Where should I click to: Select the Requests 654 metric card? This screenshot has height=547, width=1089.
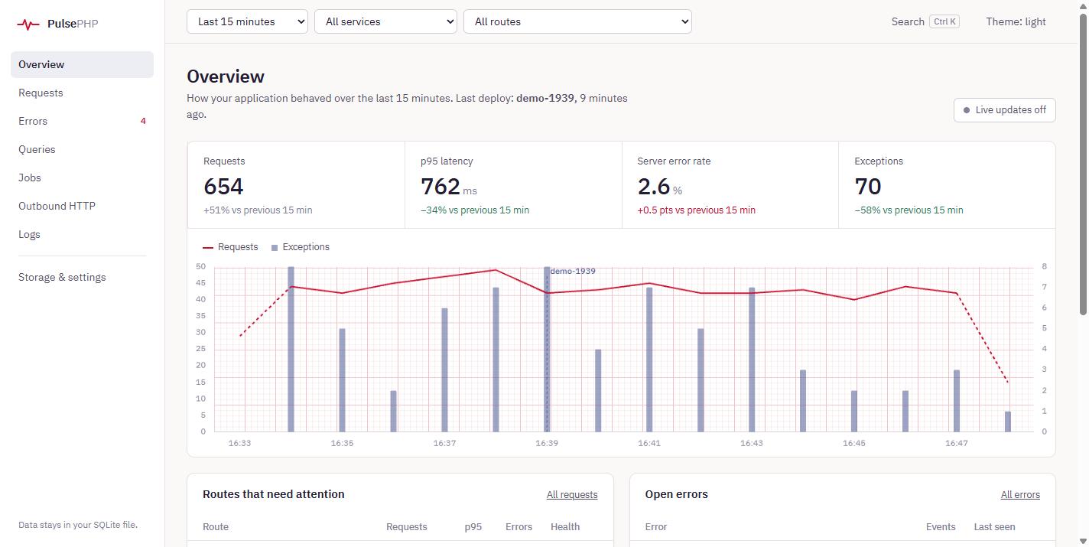[296, 185]
